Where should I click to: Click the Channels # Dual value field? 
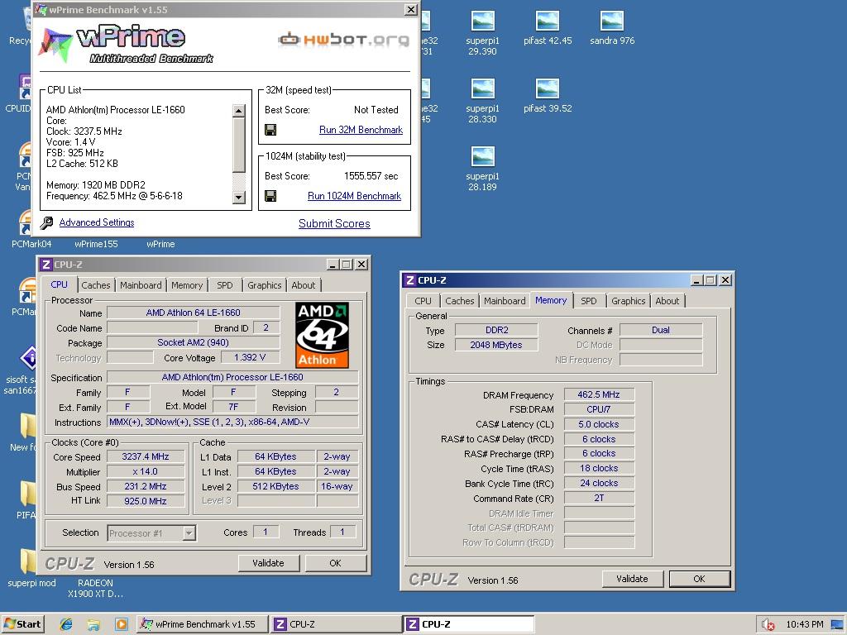(661, 330)
